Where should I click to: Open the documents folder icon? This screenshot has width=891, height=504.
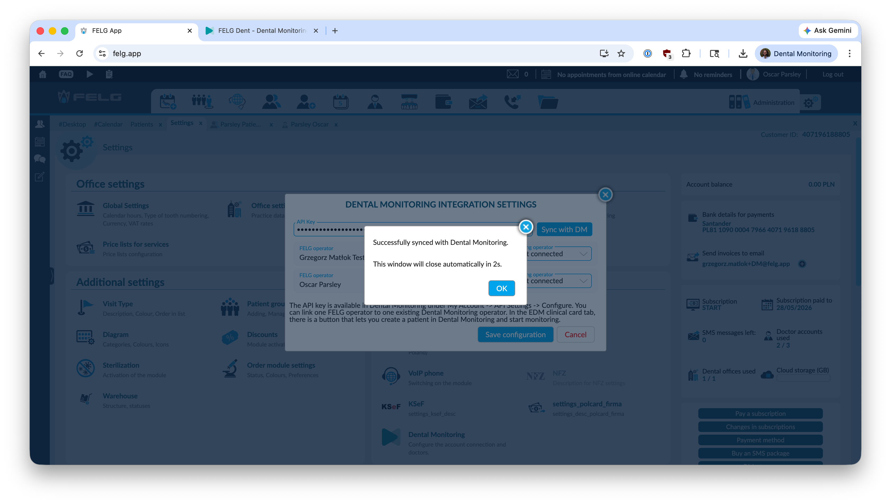click(x=548, y=102)
